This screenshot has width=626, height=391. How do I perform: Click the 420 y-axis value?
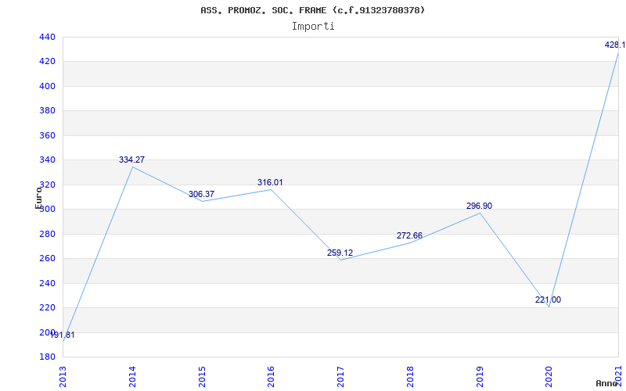[47, 62]
